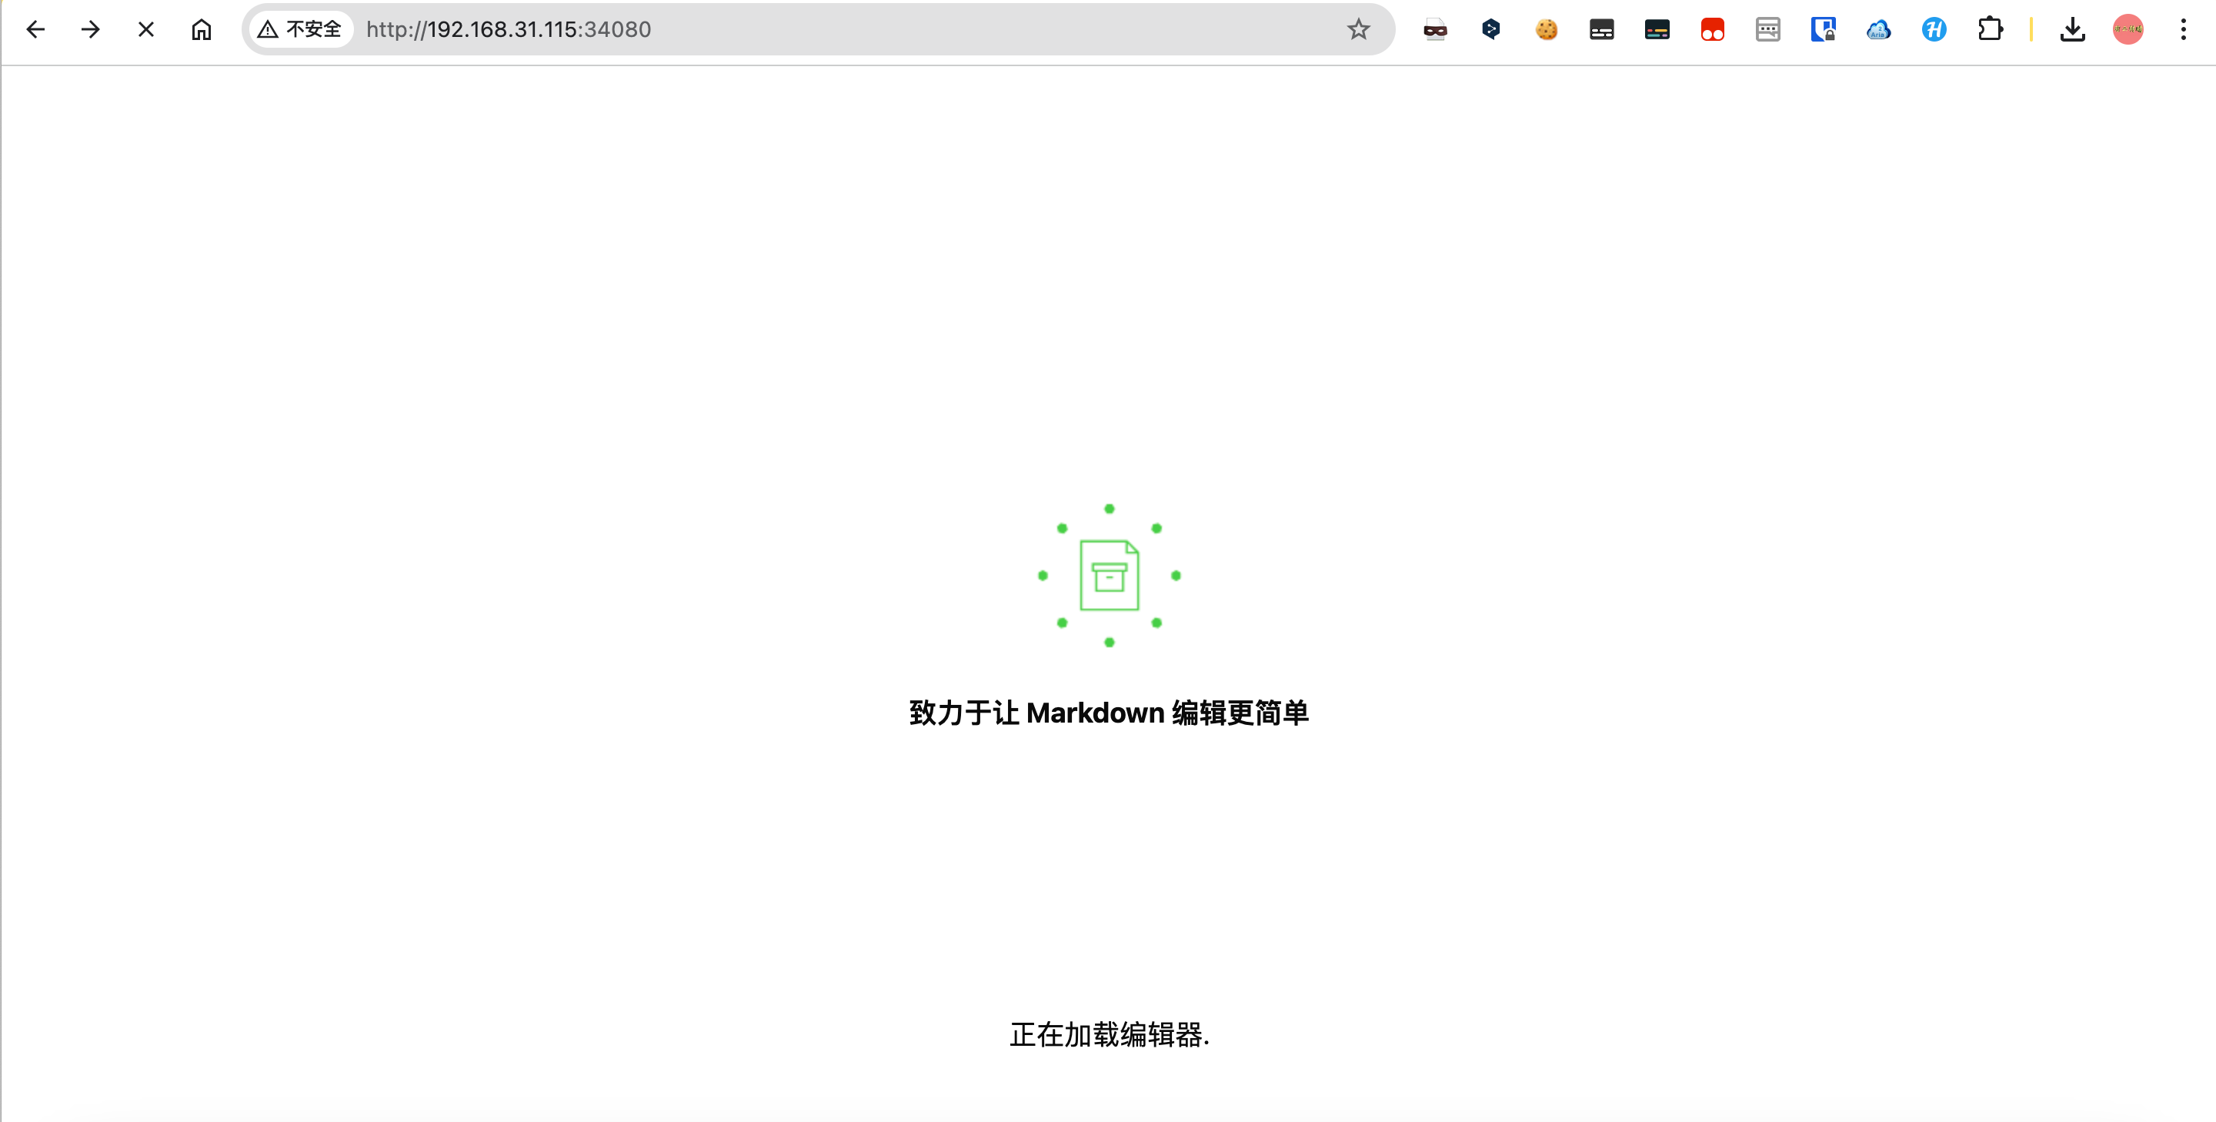
Task: Go forward with the forward arrow
Action: (x=90, y=29)
